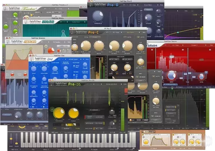215x151 pixels.
Task: Click Simplon filter power icon
Action: (x=46, y=46)
